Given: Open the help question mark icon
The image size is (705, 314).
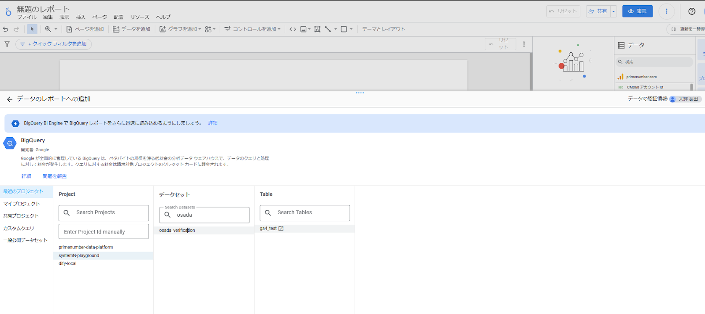Looking at the screenshot, I should (692, 11).
